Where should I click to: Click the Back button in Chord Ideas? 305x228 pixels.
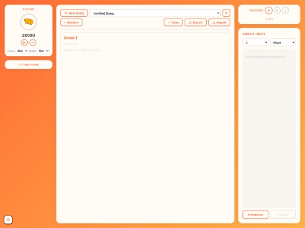pyautogui.click(x=283, y=215)
